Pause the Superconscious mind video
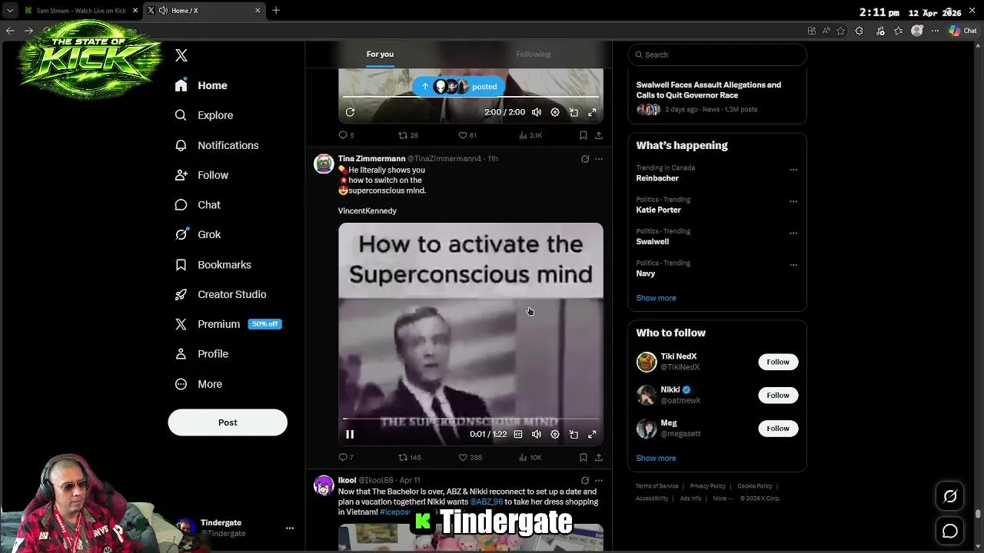 350,435
